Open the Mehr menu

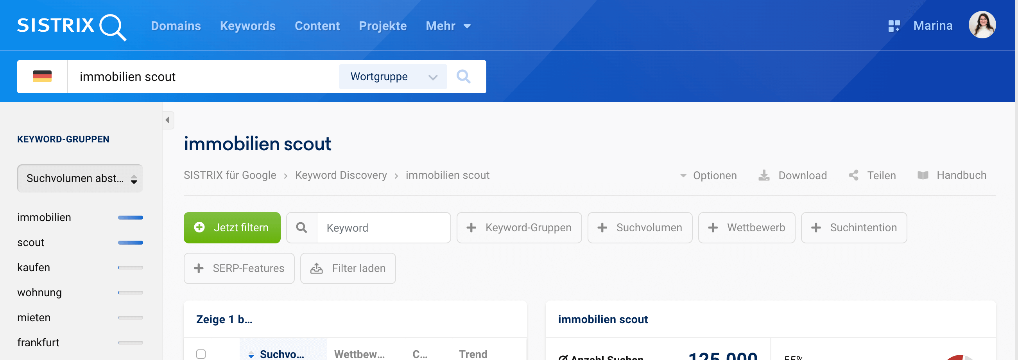coord(448,26)
